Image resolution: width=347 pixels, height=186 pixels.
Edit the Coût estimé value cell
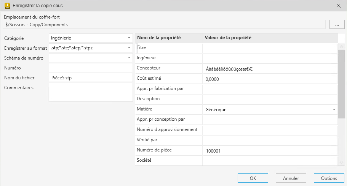click(270, 79)
